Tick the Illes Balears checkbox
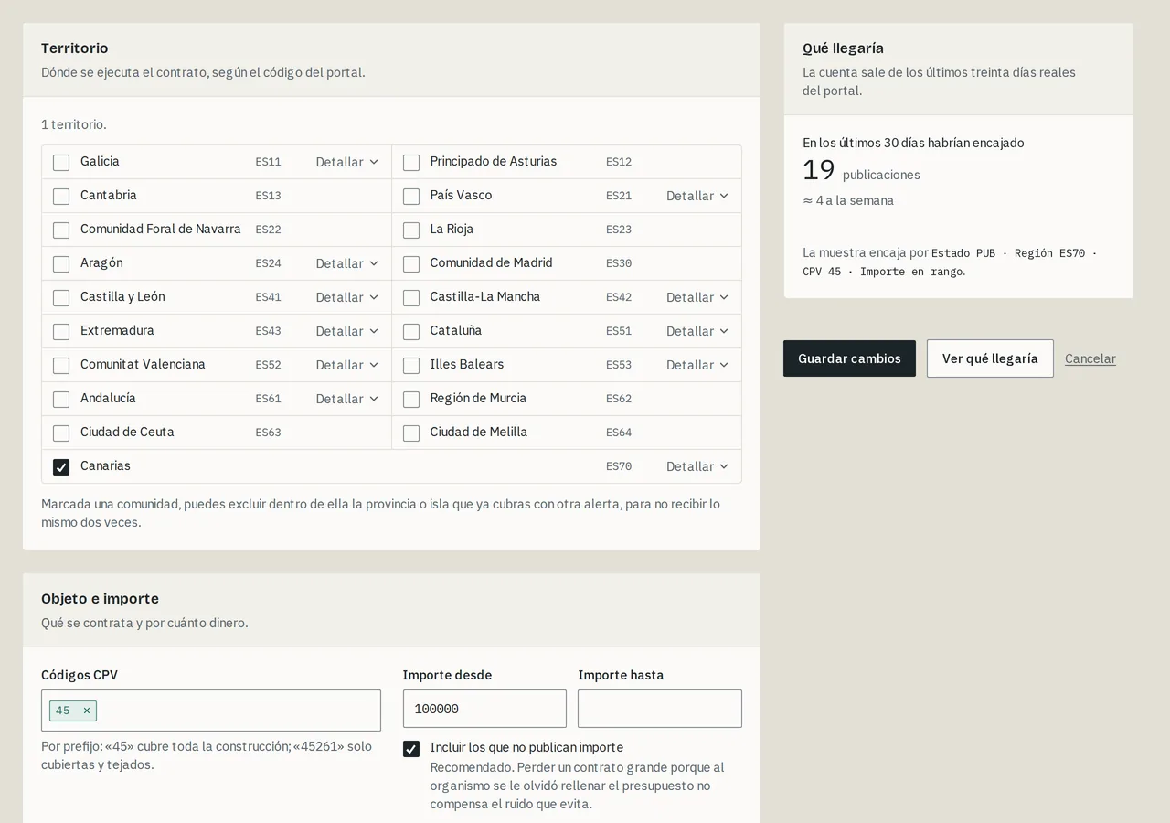This screenshot has width=1170, height=823. tap(411, 366)
